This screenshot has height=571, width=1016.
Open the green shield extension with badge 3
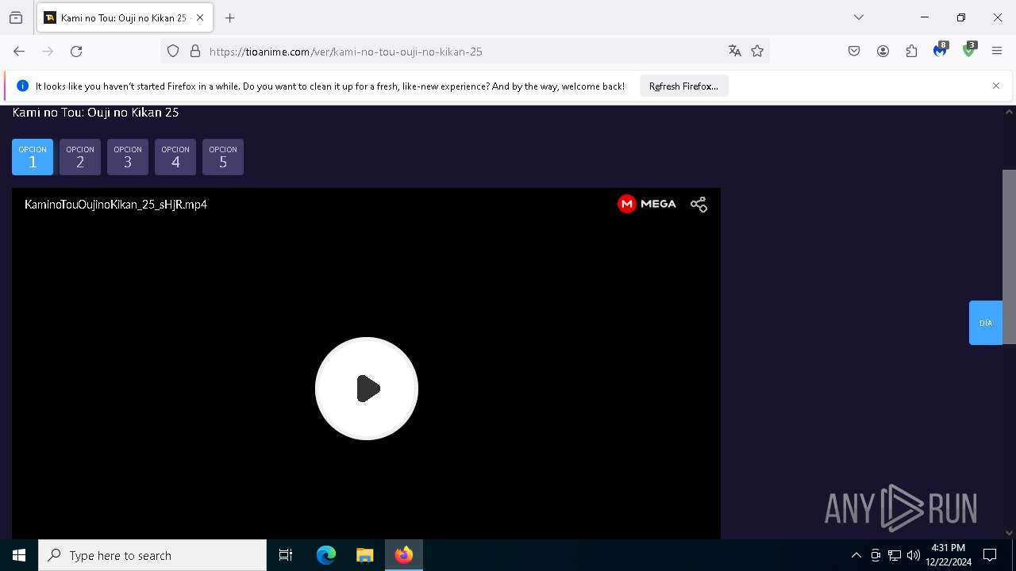click(969, 51)
